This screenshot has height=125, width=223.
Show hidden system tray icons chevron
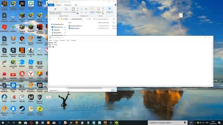pos(195,123)
